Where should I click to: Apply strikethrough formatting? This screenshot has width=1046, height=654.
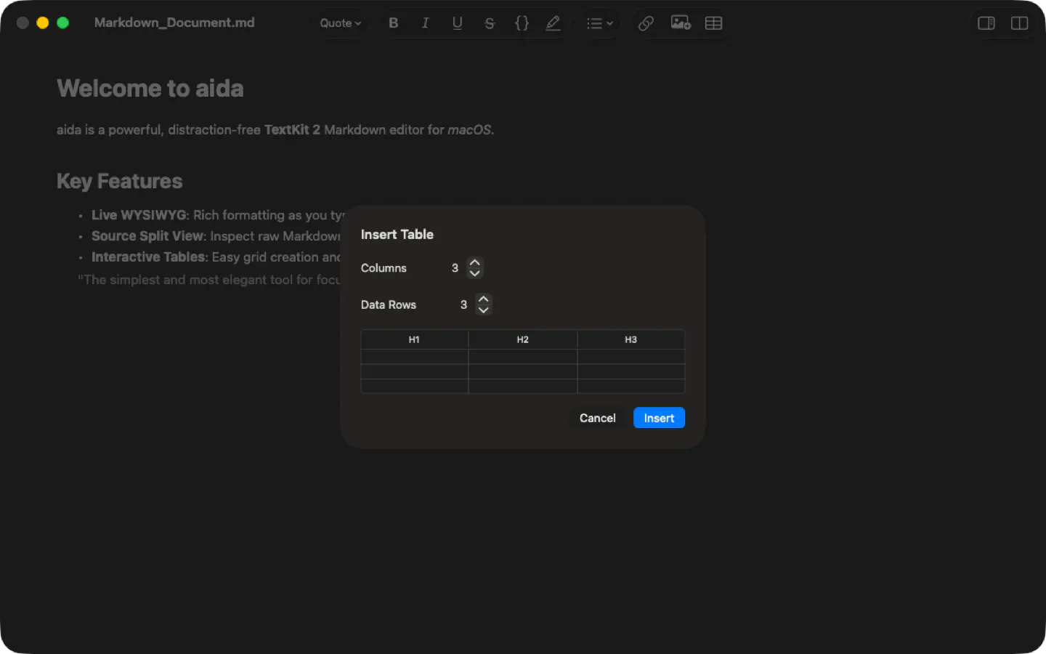pyautogui.click(x=490, y=23)
